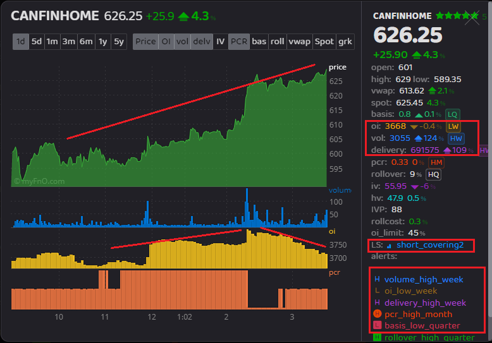Open the basis_low_quarter alert
The width and height of the screenshot is (492, 343).
coord(422,326)
